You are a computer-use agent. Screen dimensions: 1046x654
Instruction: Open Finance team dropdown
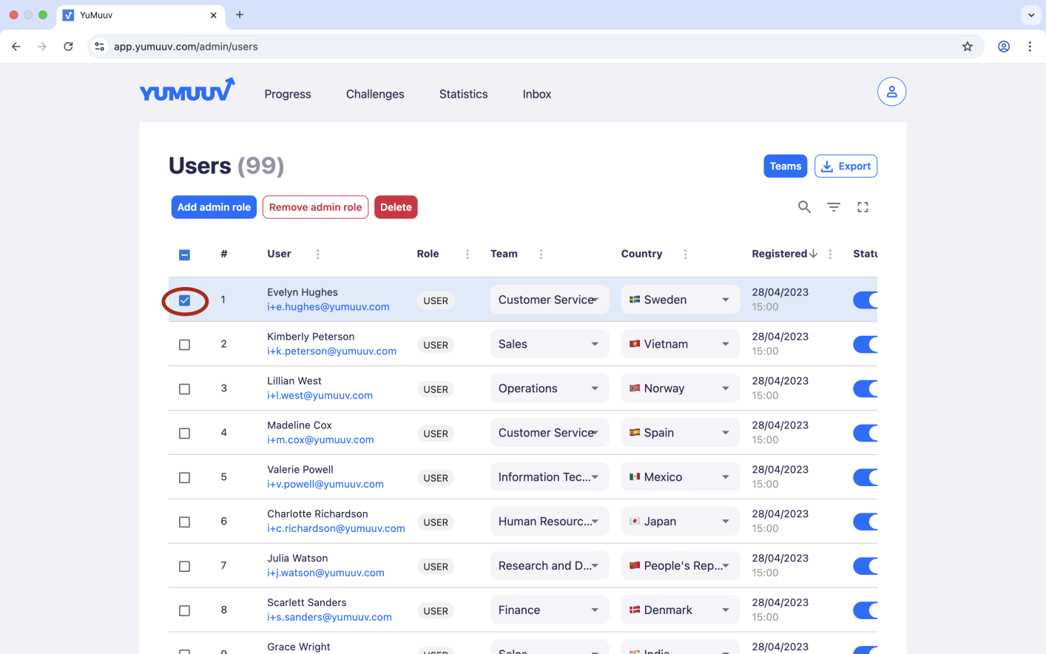tap(550, 610)
